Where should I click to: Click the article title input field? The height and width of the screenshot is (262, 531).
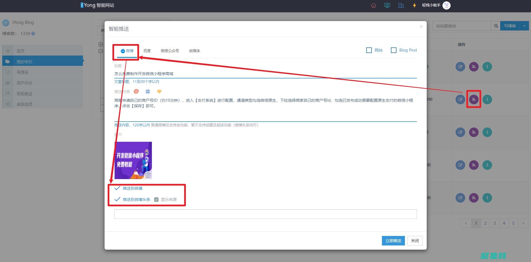coord(265,74)
